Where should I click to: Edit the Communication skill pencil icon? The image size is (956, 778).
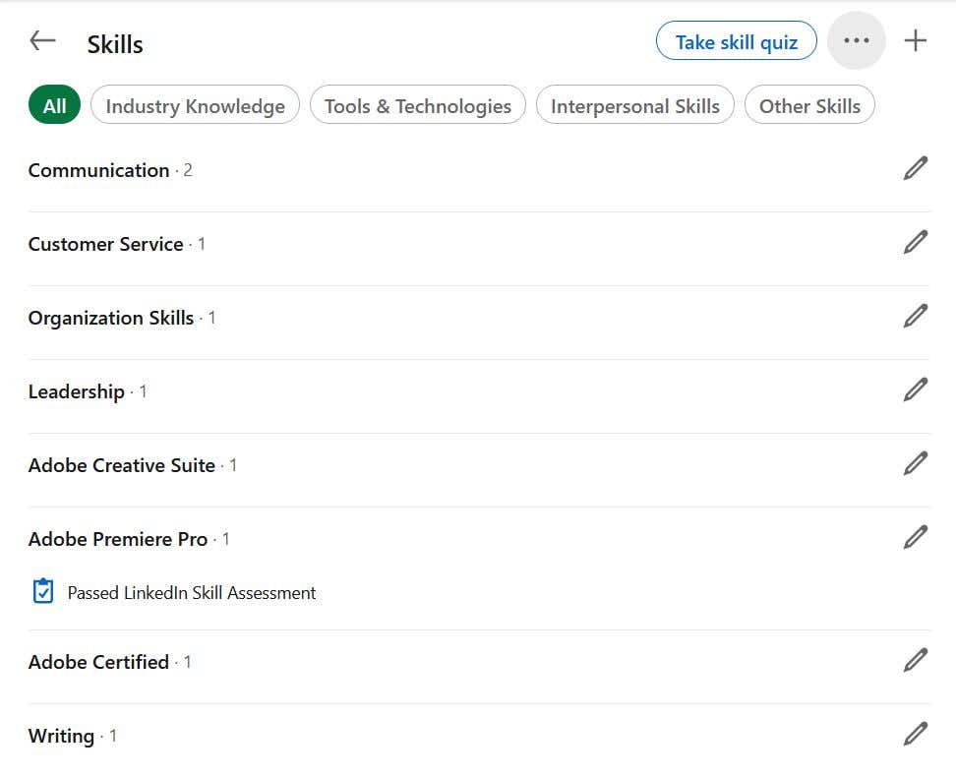point(916,169)
